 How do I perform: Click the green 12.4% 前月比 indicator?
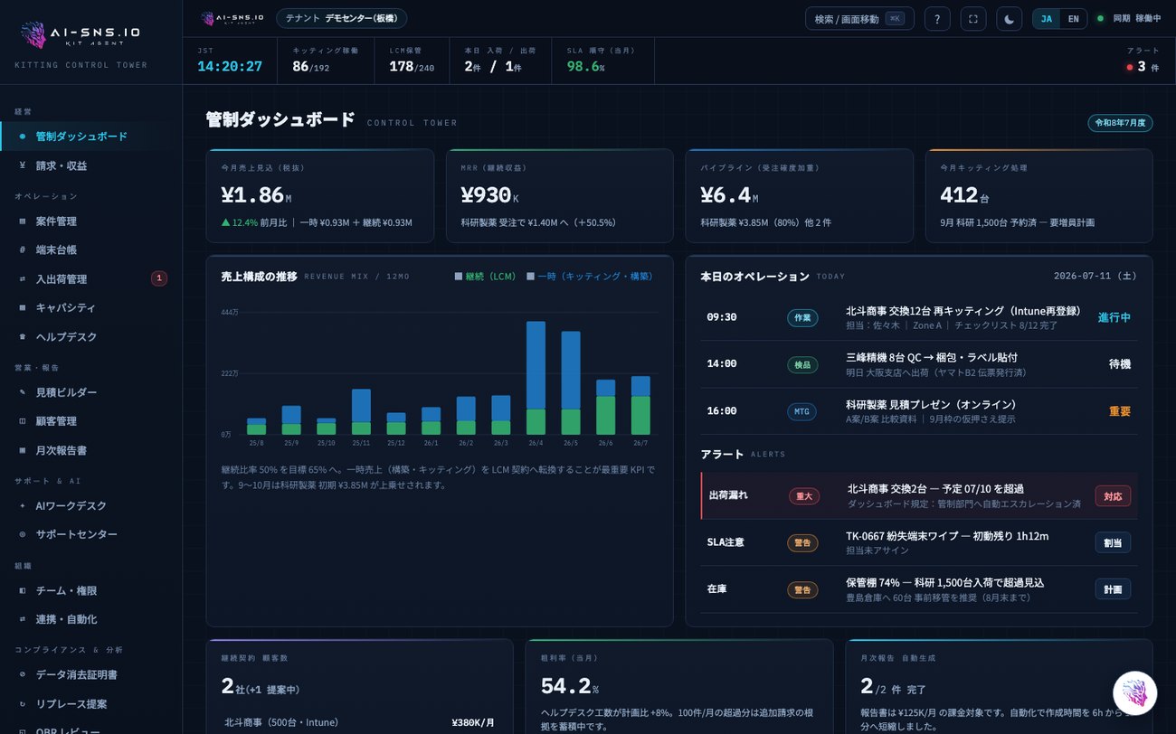[x=254, y=222]
